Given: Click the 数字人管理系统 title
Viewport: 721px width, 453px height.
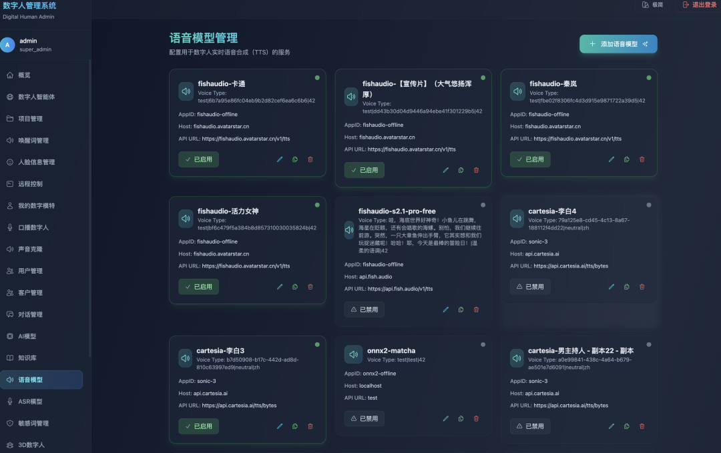Looking at the screenshot, I should pyautogui.click(x=29, y=6).
